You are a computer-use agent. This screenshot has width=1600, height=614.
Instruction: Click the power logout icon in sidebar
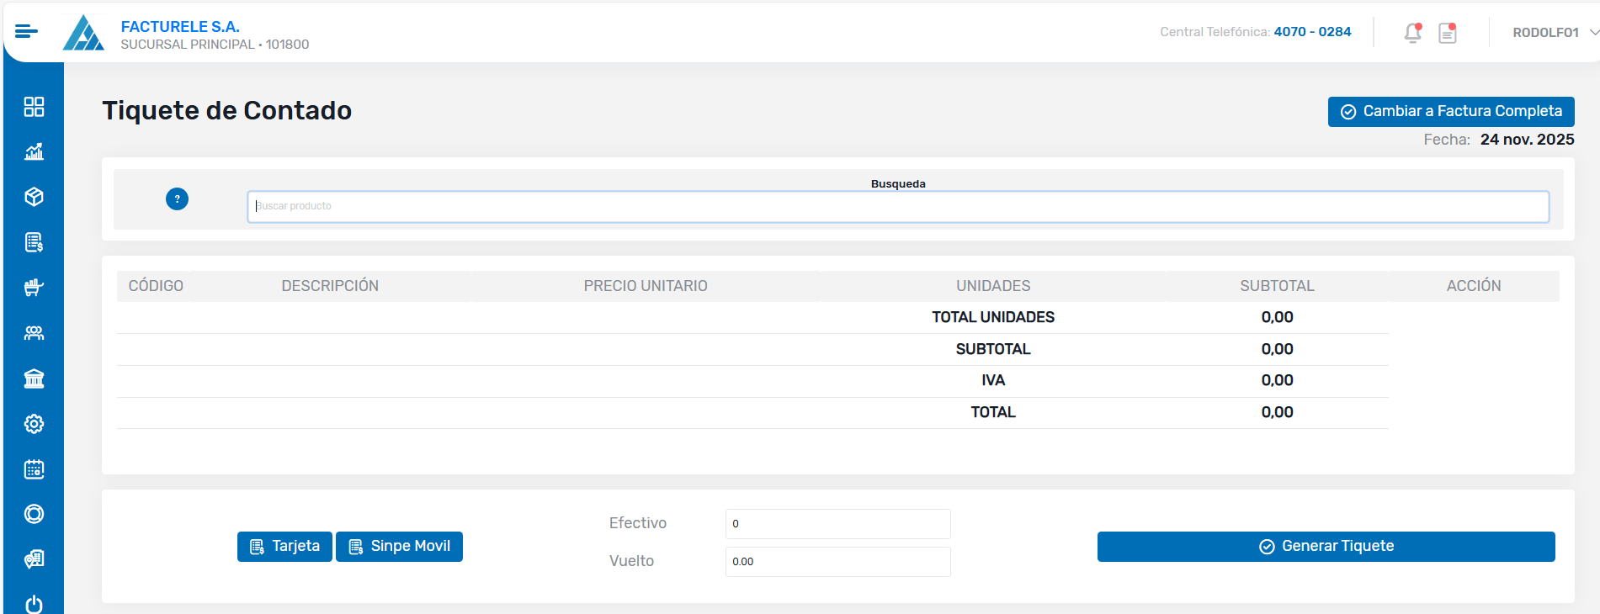click(34, 604)
